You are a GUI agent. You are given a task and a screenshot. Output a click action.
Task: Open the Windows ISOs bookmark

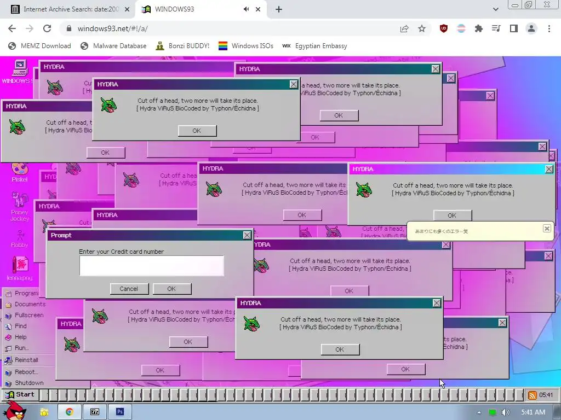pyautogui.click(x=246, y=46)
